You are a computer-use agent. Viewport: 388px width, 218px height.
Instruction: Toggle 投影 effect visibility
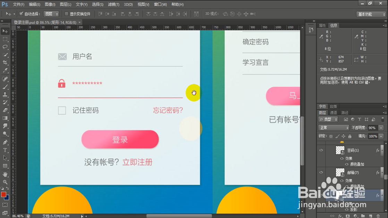pos(347,210)
